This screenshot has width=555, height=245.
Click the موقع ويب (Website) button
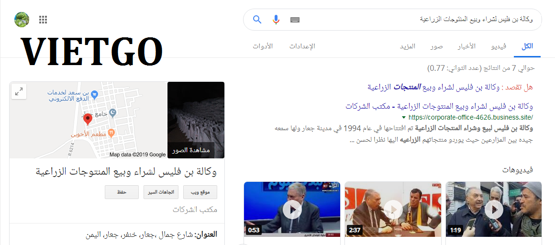(200, 192)
